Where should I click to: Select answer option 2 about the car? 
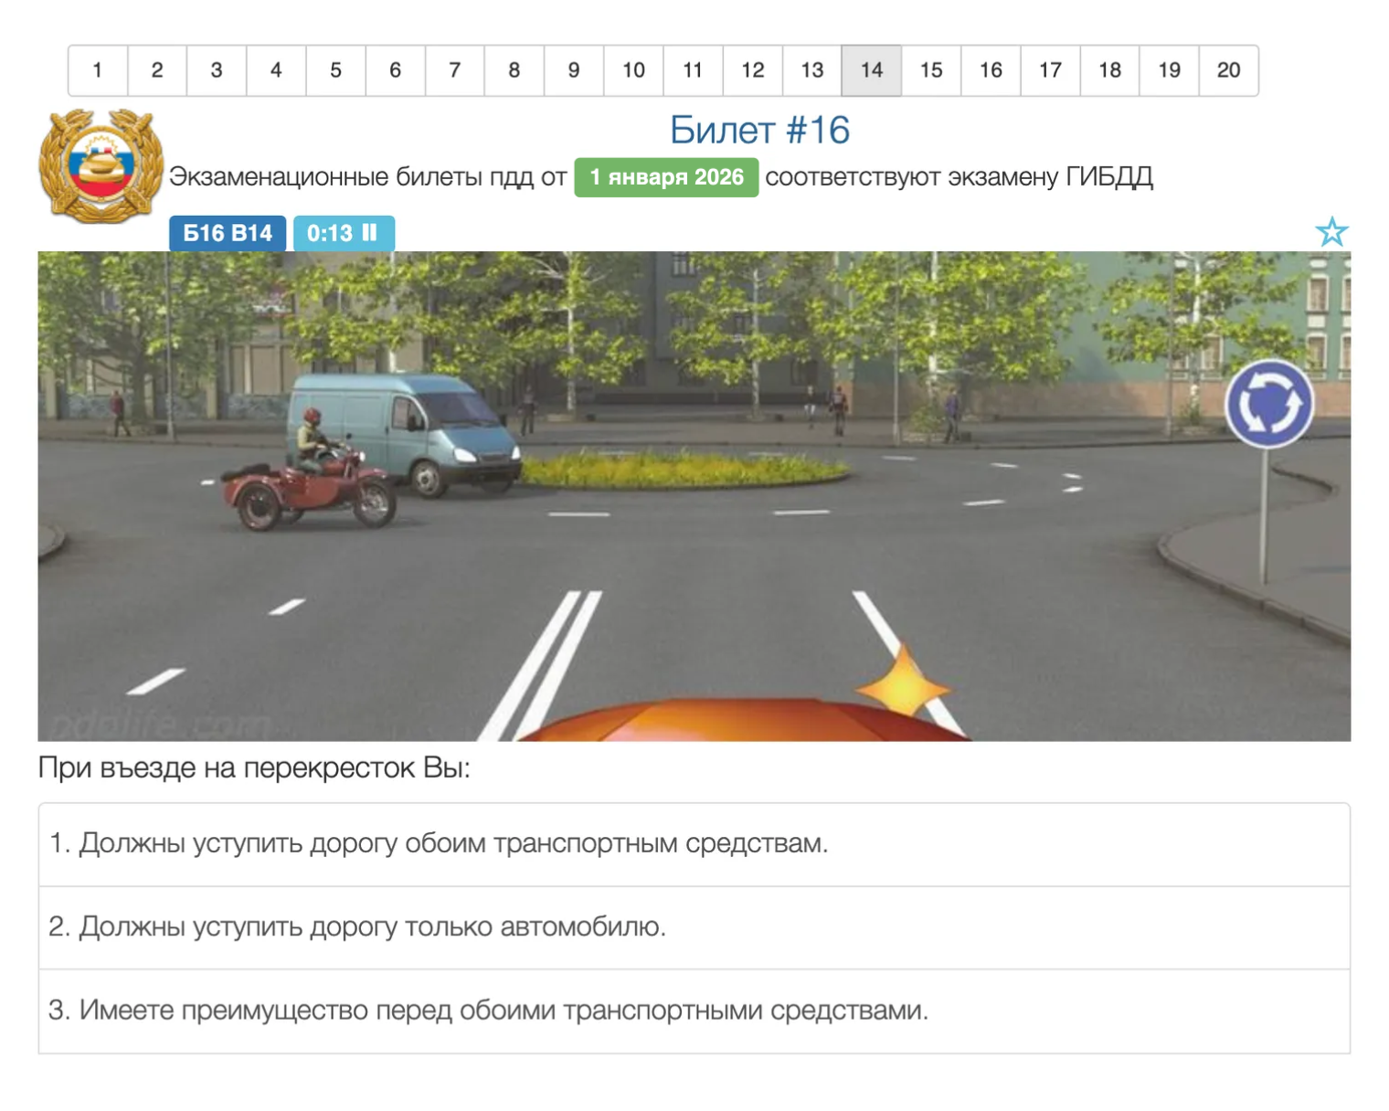[x=360, y=927]
